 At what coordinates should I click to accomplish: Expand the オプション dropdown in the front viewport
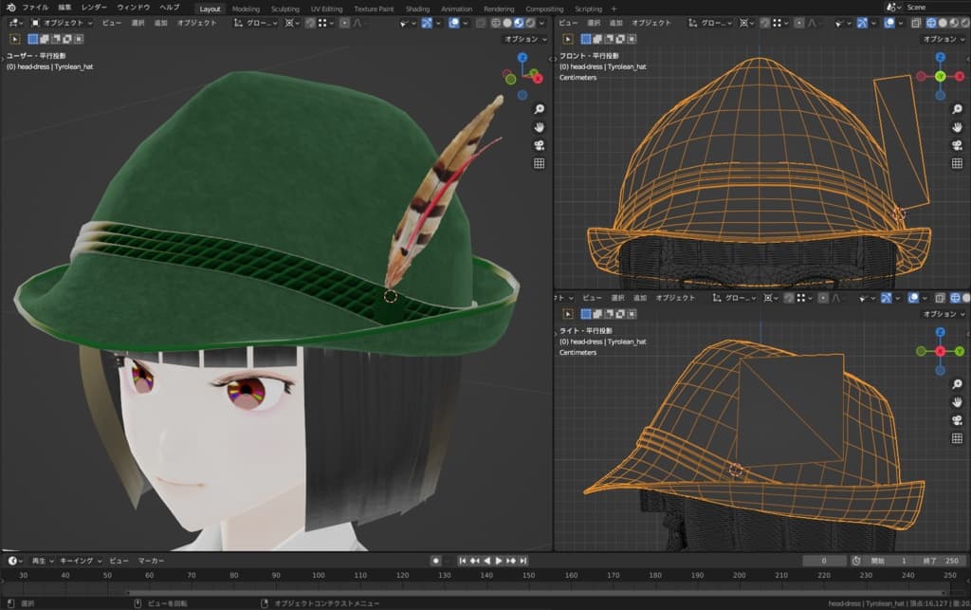coord(943,39)
